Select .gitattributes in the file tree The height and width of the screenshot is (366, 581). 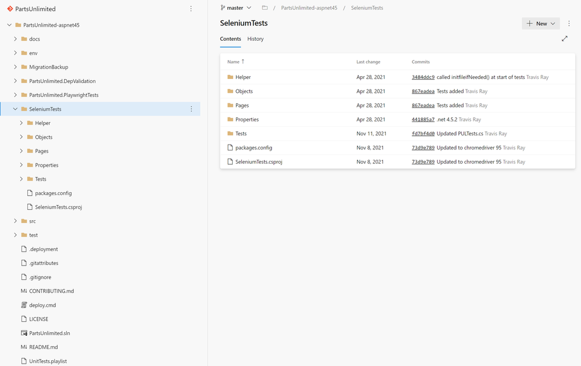coord(44,263)
